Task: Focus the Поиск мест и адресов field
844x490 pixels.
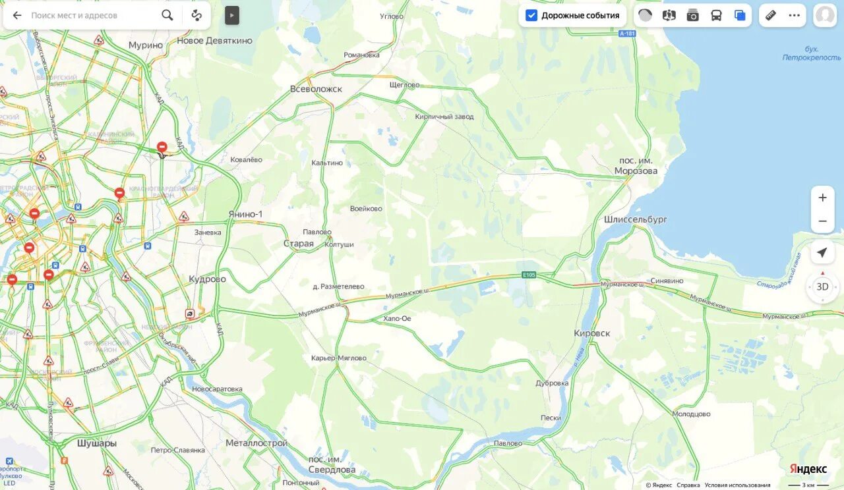Action: 92,15
